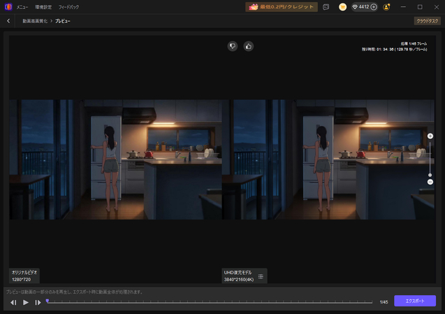Open the message icon beside promo banner
The height and width of the screenshot is (314, 445).
326,7
